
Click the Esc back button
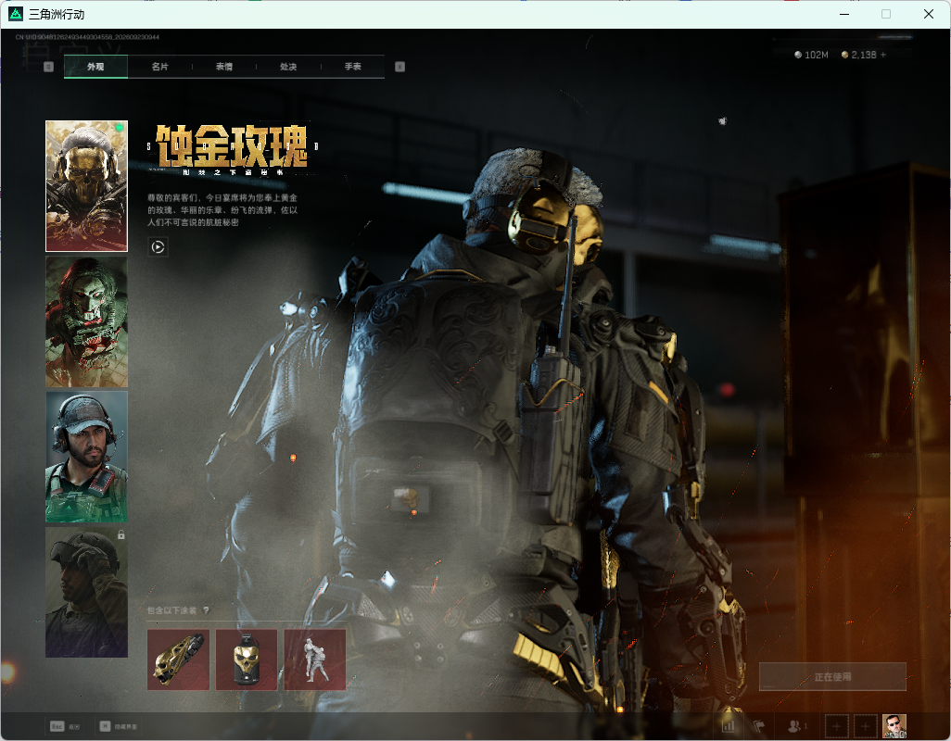[x=66, y=726]
